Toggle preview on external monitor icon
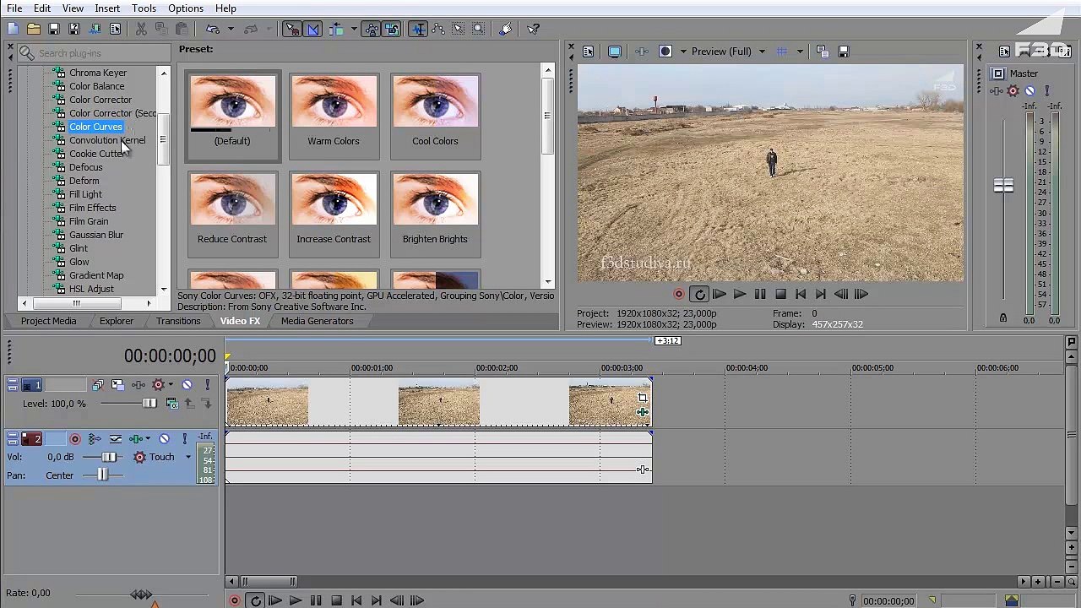This screenshot has width=1081, height=608. [x=615, y=52]
